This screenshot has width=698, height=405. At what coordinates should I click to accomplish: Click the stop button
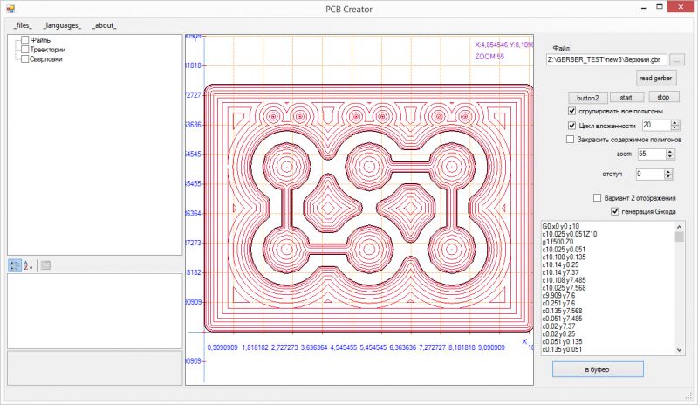coord(663,97)
